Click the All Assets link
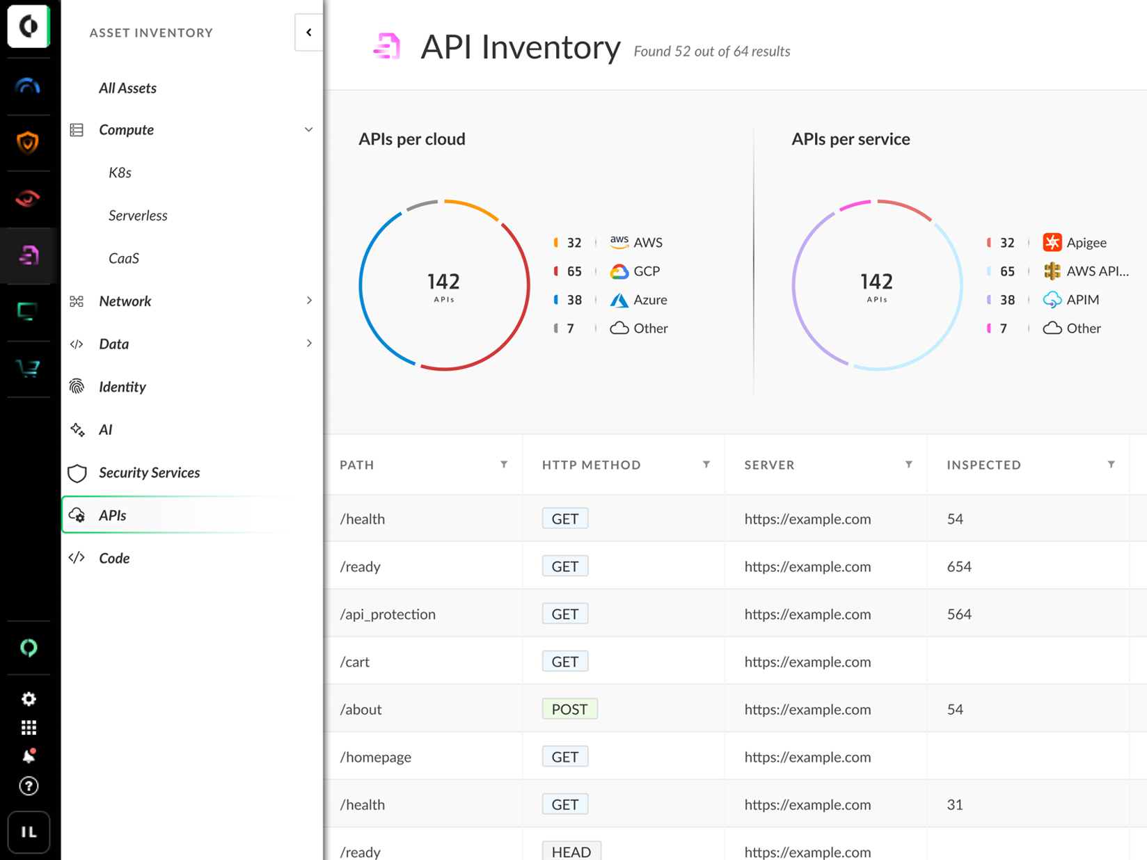Screen dimensions: 1147x860 pyautogui.click(x=127, y=88)
